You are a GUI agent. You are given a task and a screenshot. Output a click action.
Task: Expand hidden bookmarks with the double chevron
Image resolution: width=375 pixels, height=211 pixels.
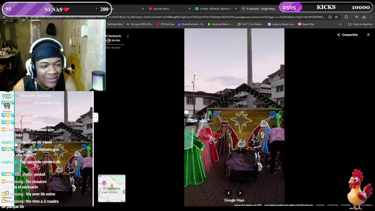coord(340,24)
